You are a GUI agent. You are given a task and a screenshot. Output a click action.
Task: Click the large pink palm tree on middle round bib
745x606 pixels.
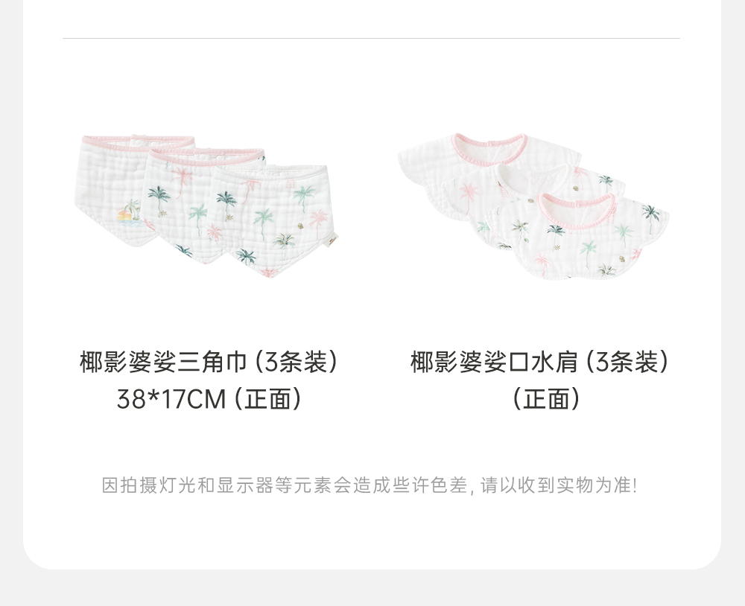(468, 197)
